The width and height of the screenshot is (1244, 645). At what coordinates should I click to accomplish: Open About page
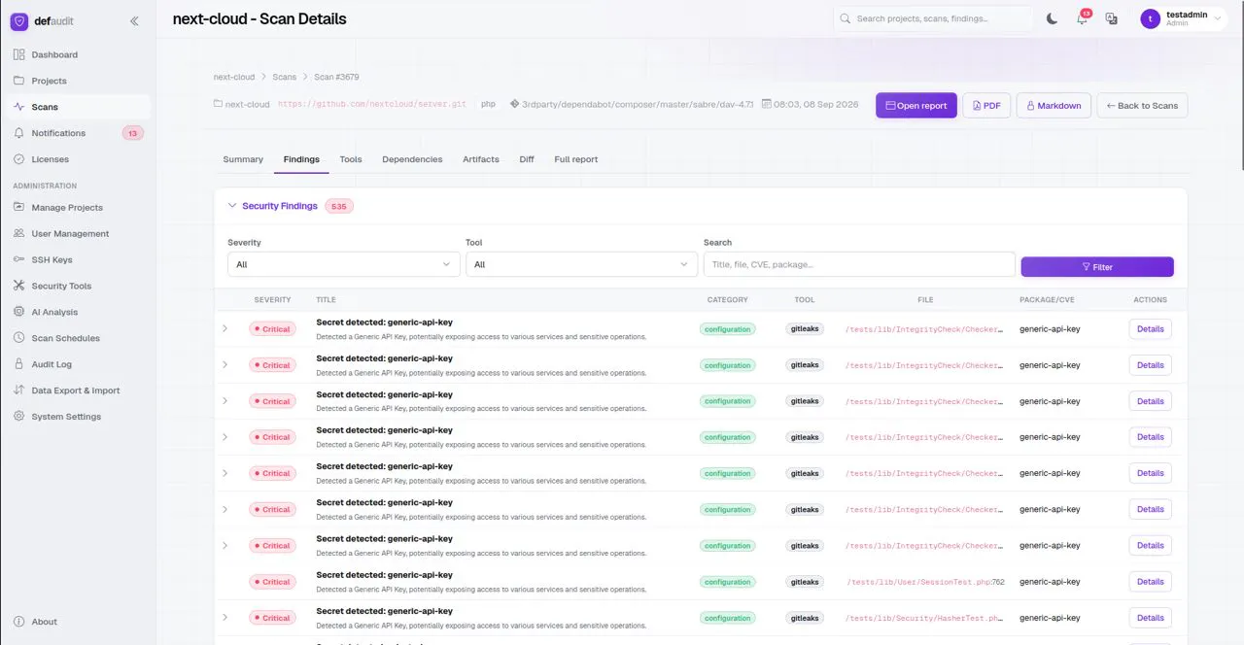(78, 622)
